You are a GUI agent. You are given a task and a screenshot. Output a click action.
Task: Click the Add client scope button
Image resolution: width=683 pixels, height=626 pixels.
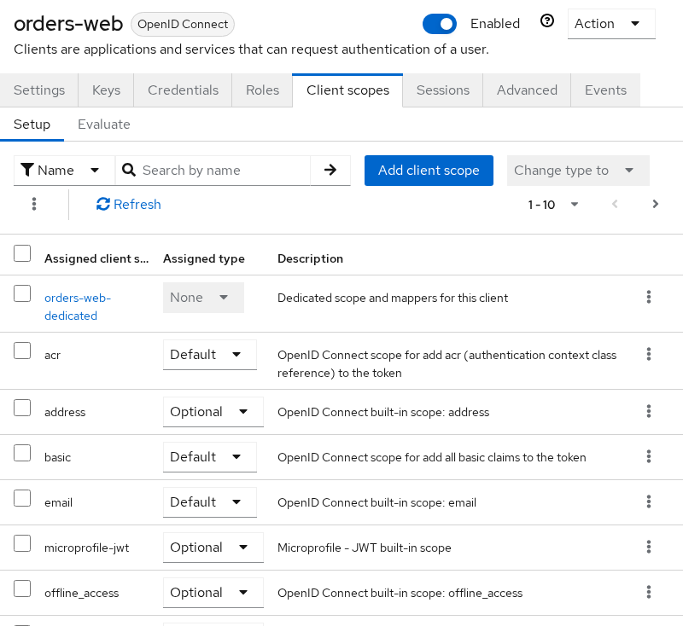(x=429, y=170)
